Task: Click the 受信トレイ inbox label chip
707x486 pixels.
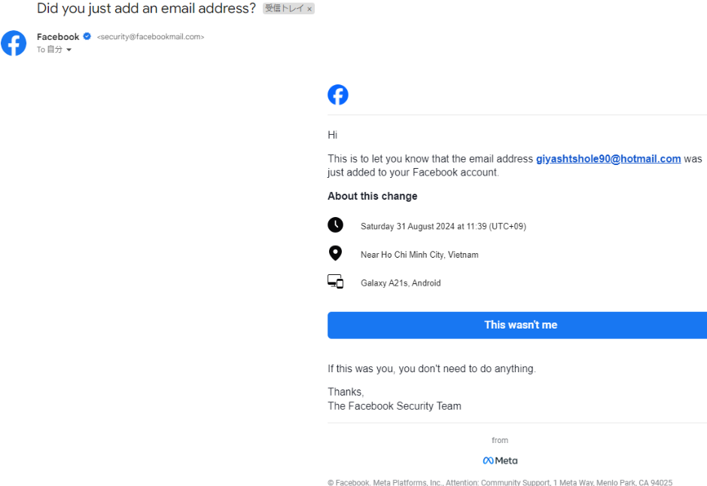Action: [x=283, y=9]
